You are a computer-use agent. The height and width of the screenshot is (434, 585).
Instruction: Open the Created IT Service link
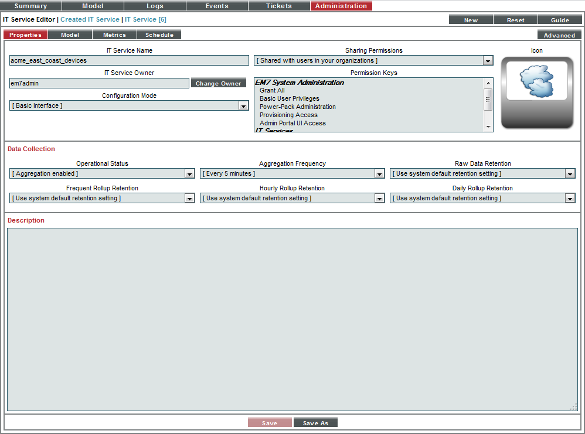point(90,19)
